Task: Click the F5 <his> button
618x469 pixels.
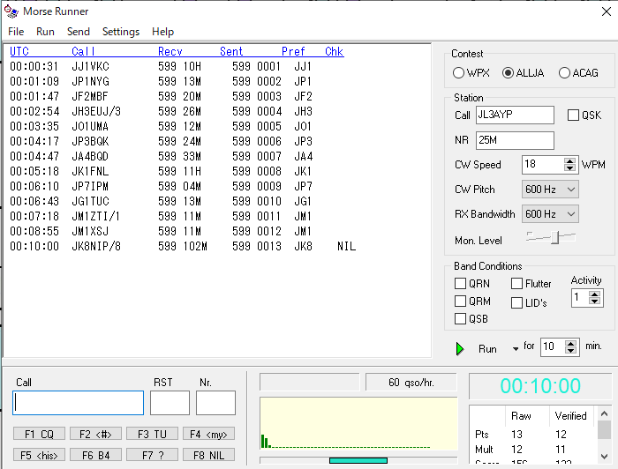Action: pyautogui.click(x=39, y=455)
